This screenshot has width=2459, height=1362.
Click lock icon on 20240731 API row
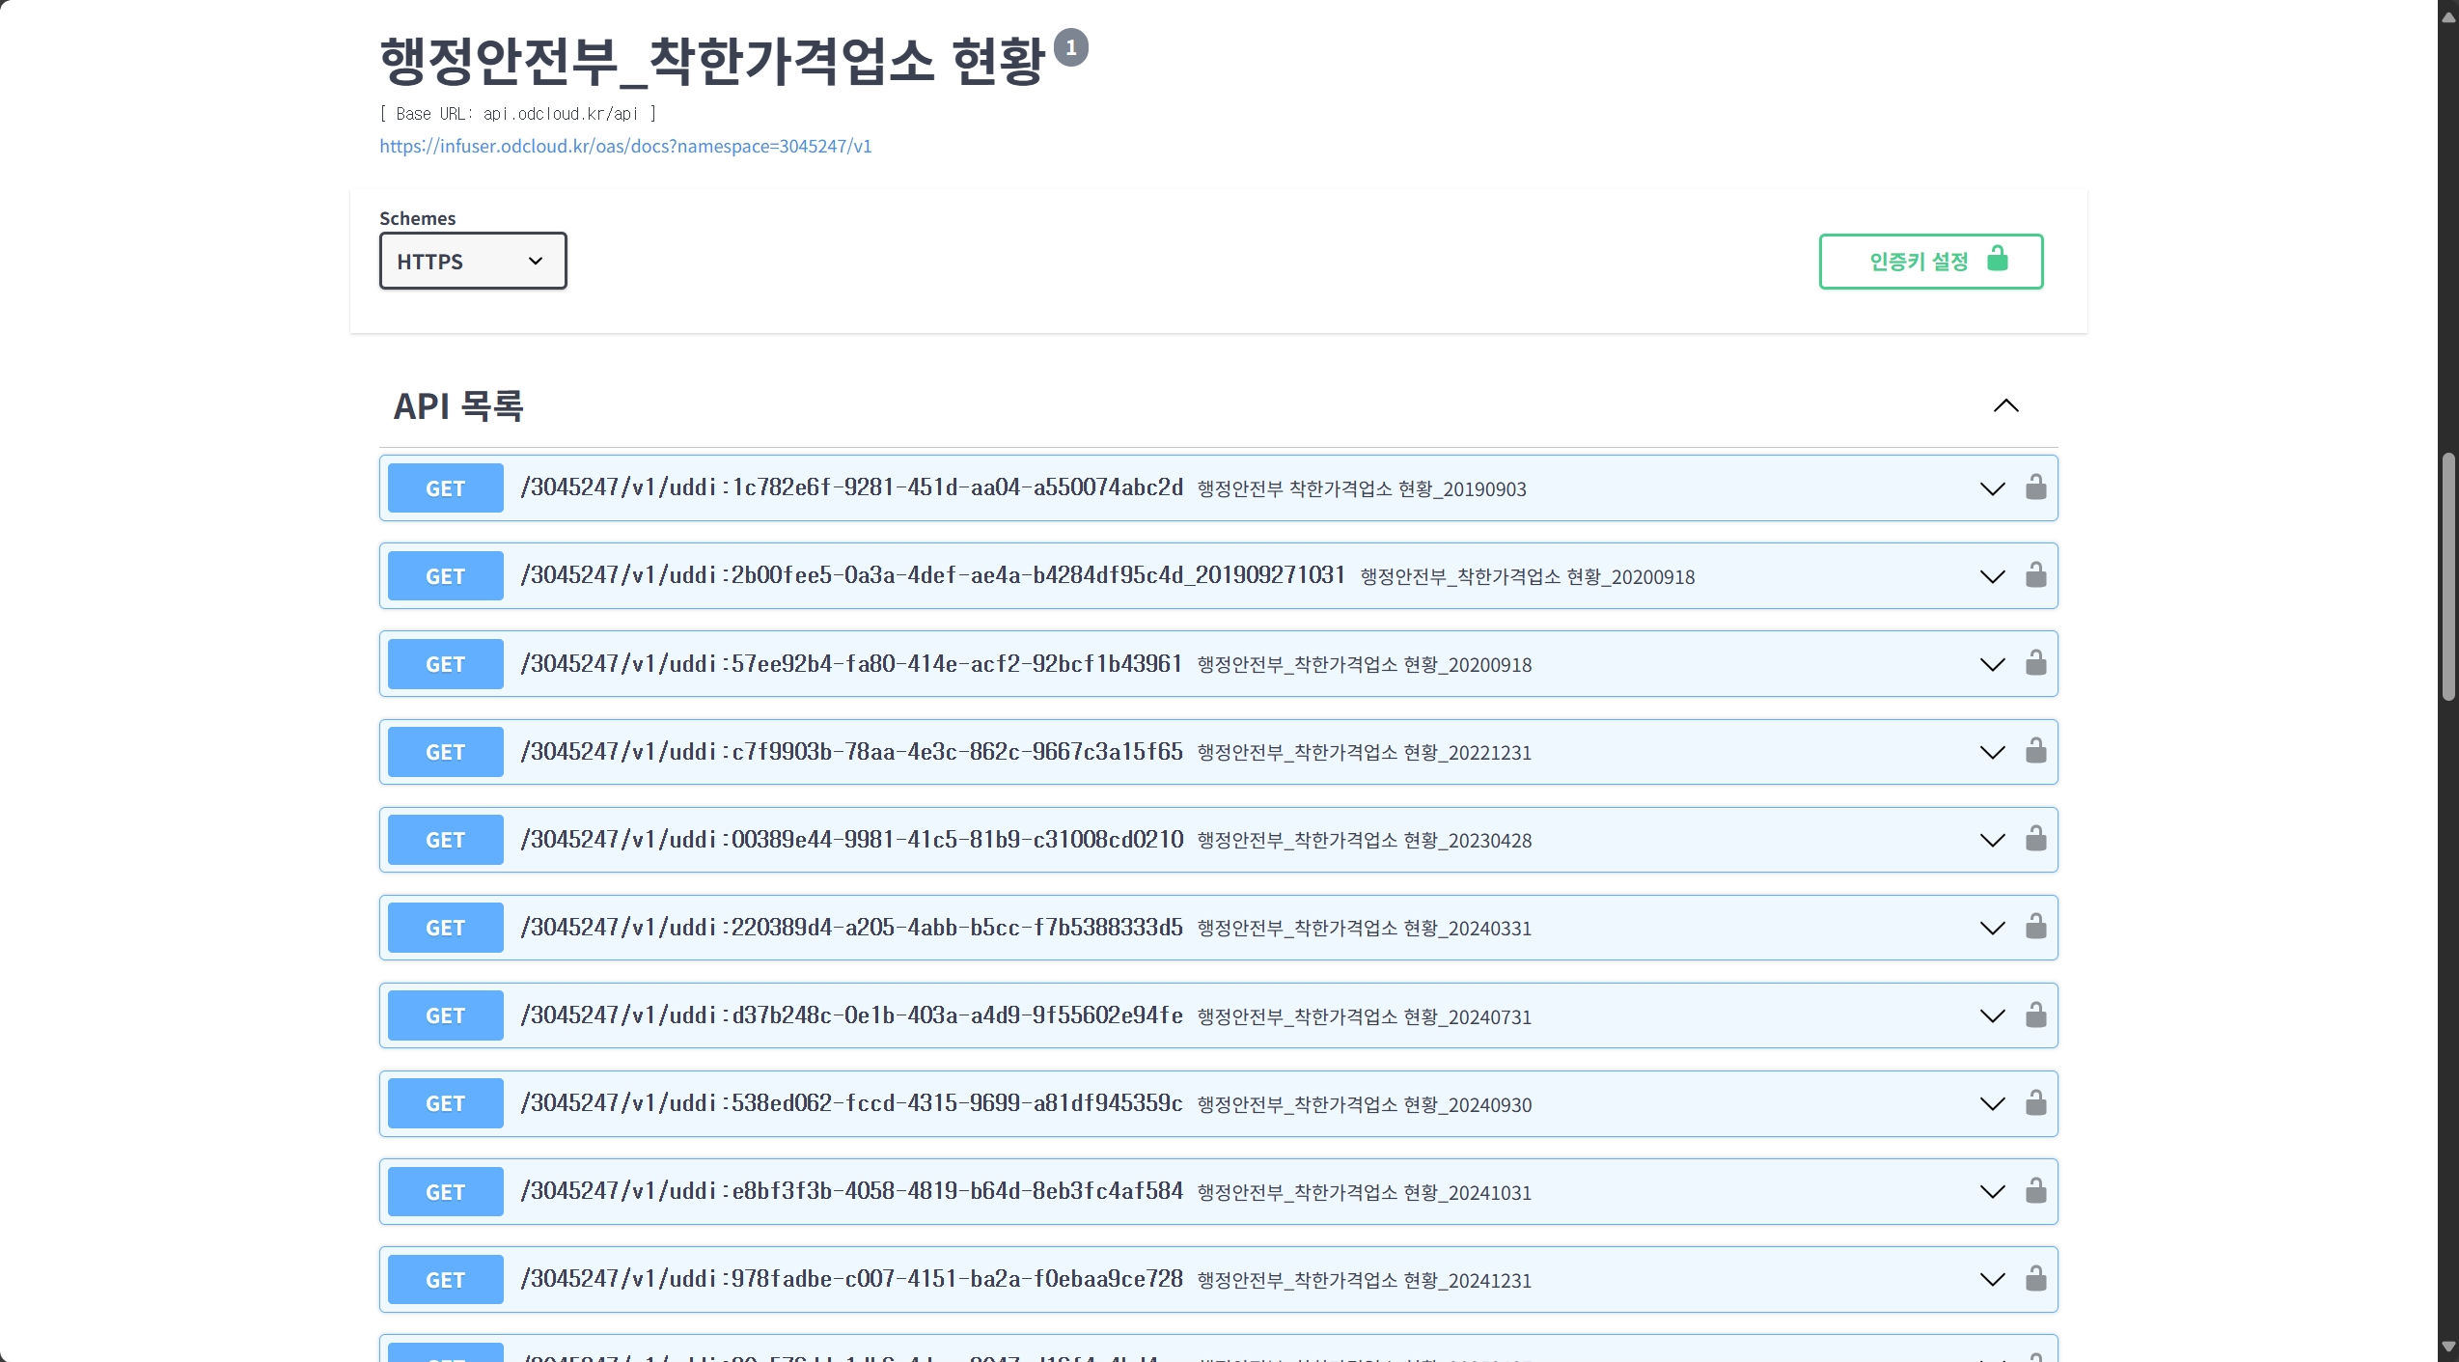(x=2035, y=1015)
